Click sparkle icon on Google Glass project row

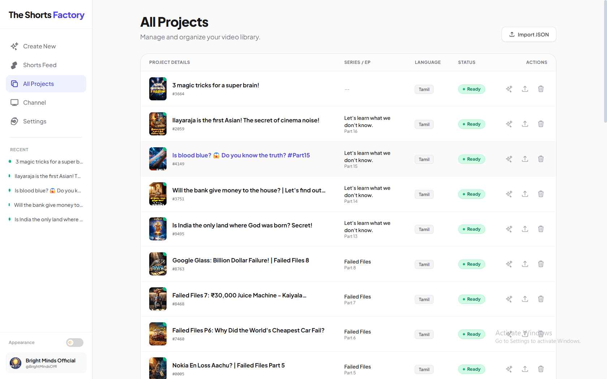509,264
